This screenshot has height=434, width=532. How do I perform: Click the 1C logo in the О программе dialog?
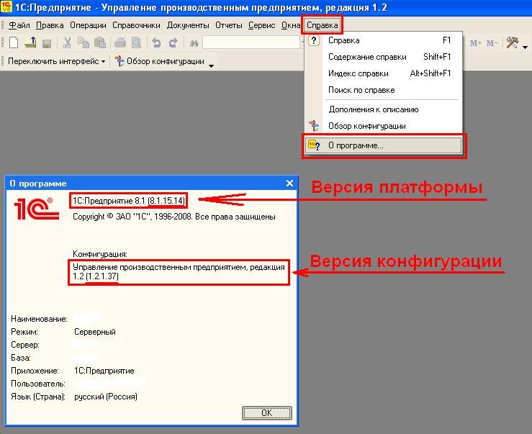pos(36,208)
